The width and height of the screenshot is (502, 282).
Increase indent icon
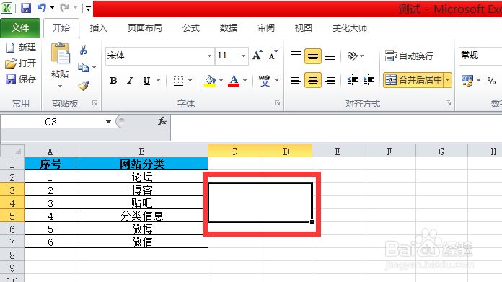click(369, 80)
